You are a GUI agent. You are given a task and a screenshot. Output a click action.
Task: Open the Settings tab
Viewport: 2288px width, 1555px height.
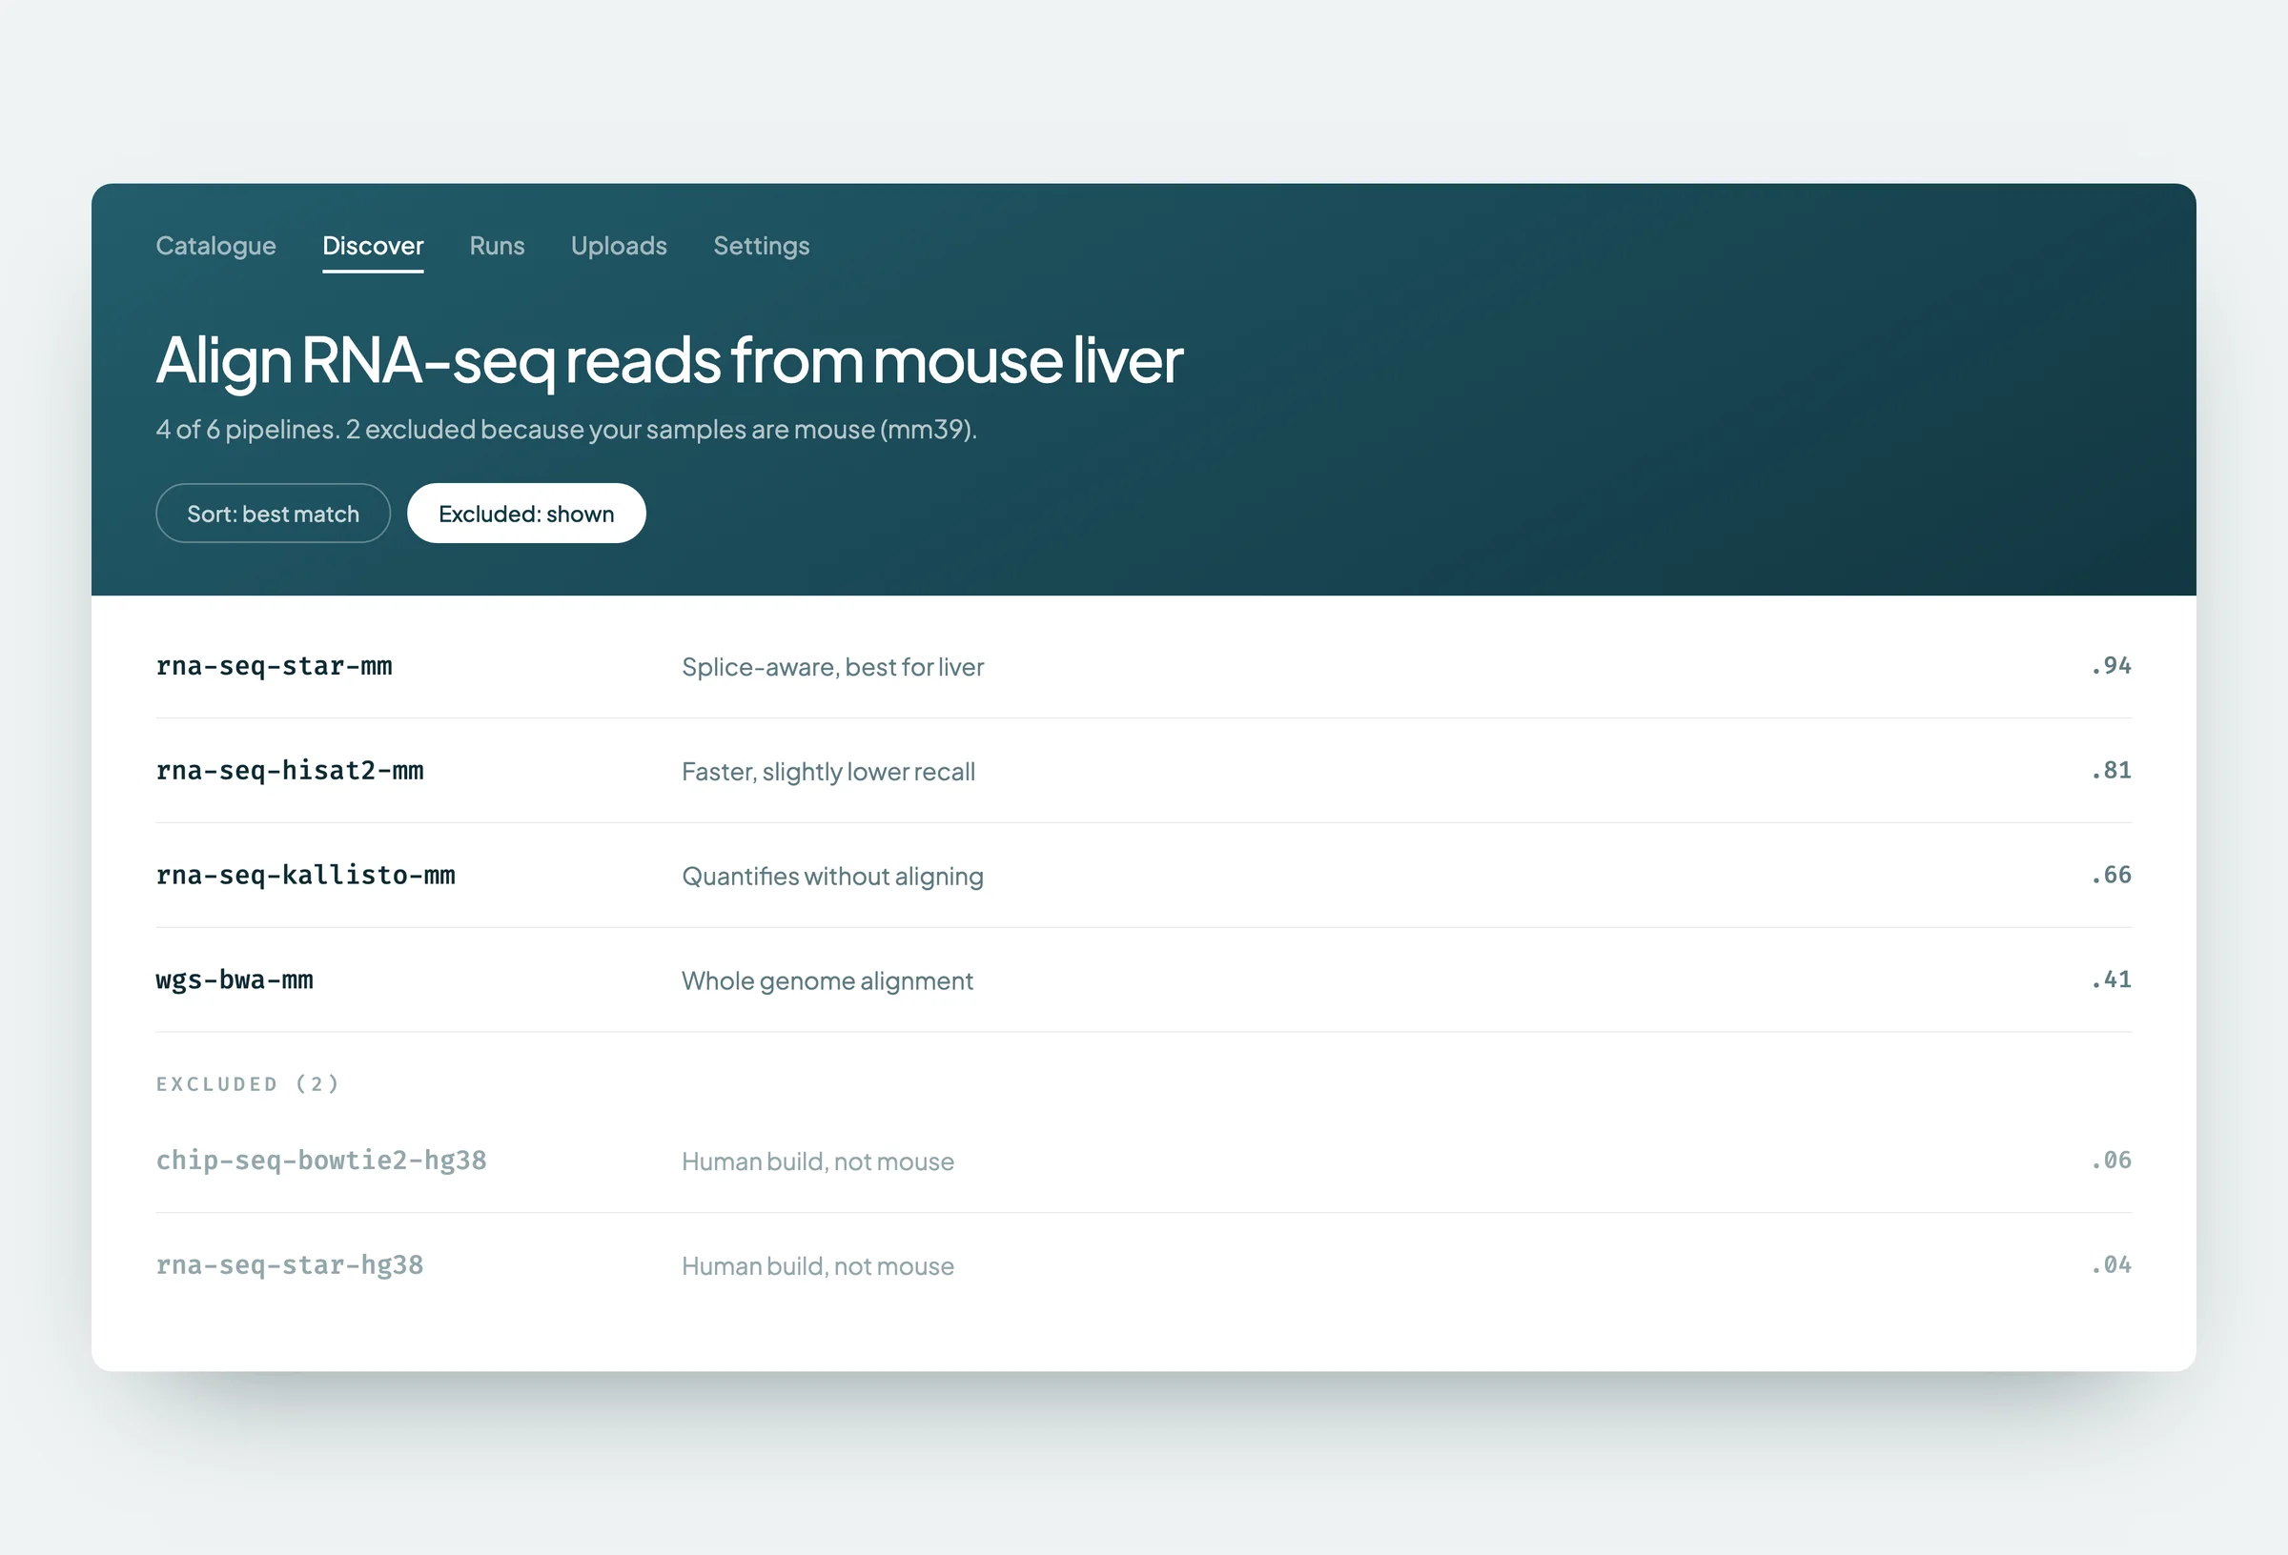coord(761,246)
